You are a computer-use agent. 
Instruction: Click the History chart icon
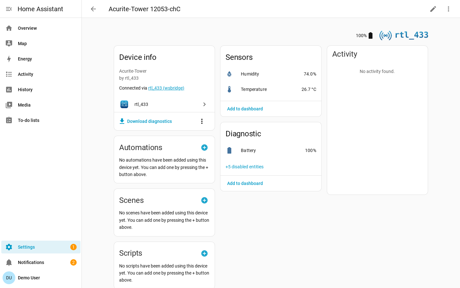click(9, 90)
